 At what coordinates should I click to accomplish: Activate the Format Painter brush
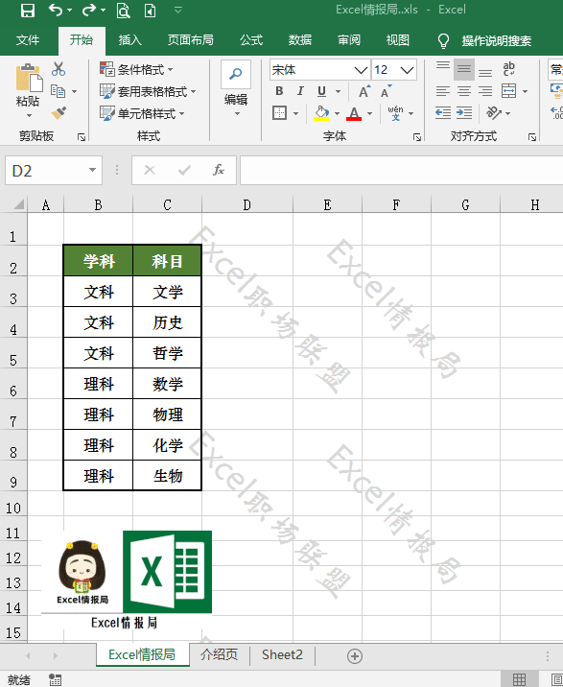[x=59, y=113]
